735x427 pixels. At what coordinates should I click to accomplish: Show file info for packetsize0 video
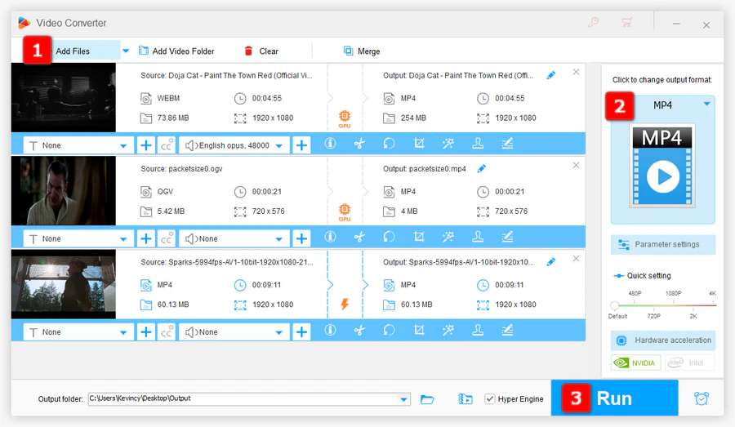pyautogui.click(x=331, y=237)
